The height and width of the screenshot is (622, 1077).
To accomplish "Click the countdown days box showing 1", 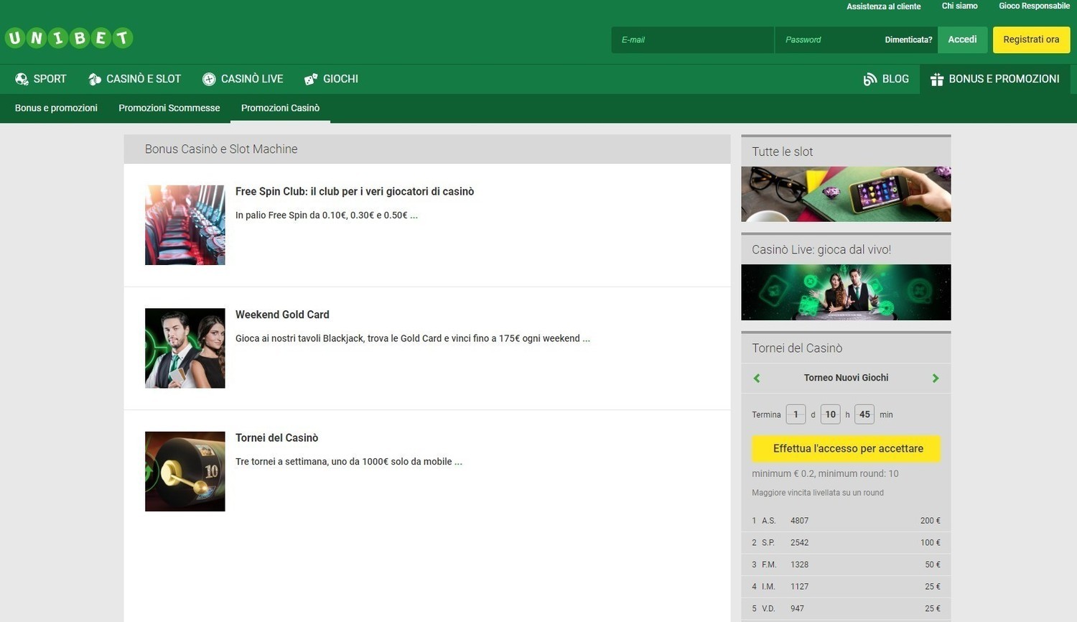I will click(796, 414).
